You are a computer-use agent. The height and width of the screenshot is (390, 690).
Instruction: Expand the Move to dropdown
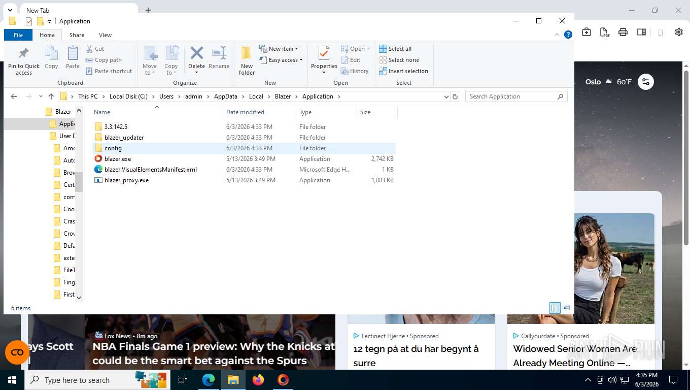[x=150, y=70]
